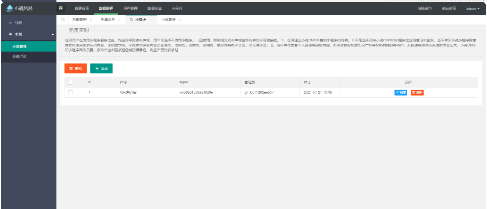Open 管理首页 in the top navigation
This screenshot has height=209, width=487.
(82, 9)
